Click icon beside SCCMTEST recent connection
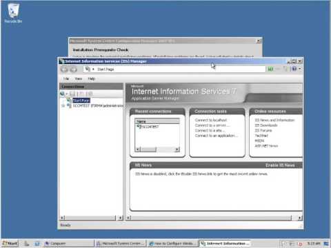 click(x=139, y=127)
